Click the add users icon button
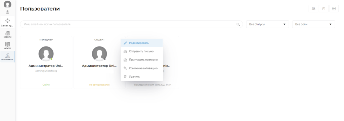This screenshot has height=121, width=344. (313, 8)
